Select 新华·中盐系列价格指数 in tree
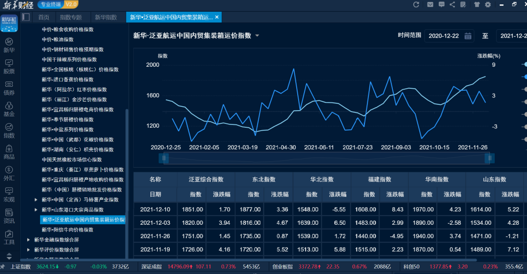Viewport: 527px width, 274px height. [x=67, y=130]
